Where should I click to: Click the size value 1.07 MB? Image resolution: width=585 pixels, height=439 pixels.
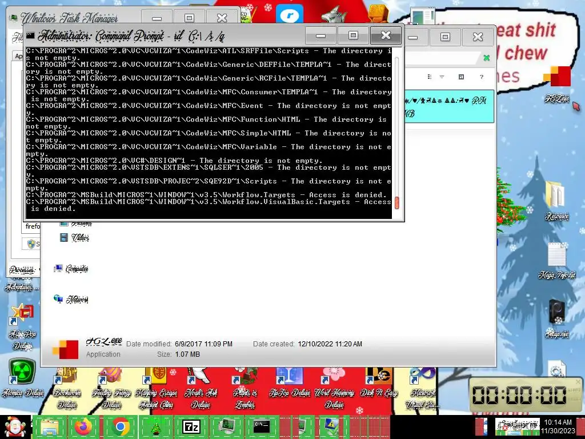tap(187, 354)
